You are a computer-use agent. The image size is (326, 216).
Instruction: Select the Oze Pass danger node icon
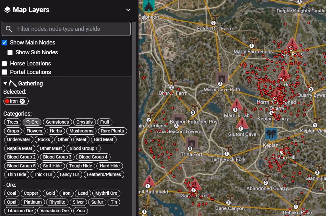292,44
